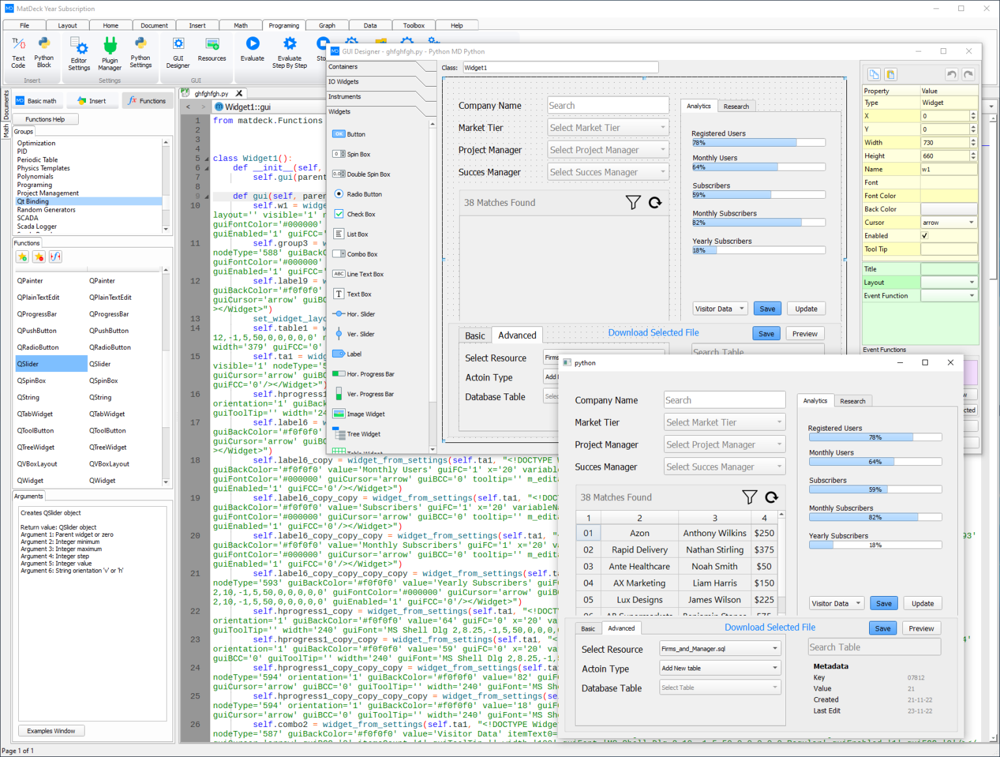Select the Tree Widget tool
The height and width of the screenshot is (757, 1000).
point(357,434)
